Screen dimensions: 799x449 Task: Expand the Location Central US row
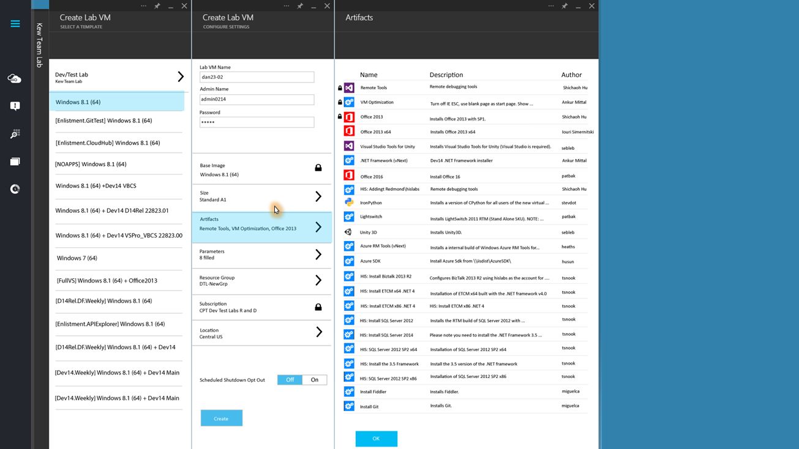tap(262, 333)
